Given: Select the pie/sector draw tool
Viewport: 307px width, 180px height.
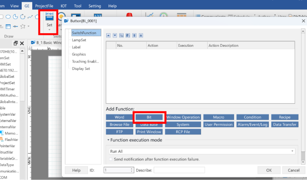Looking at the screenshot, I should [x=15, y=17].
